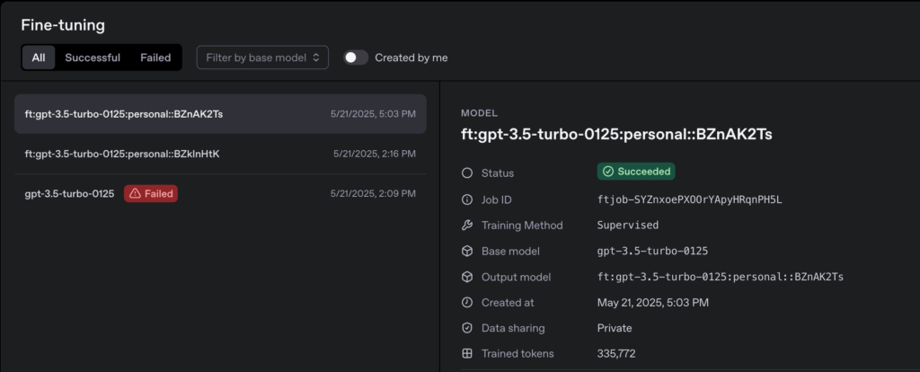Click the Output model name value
Viewport: 920px width, 372px height.
(720, 277)
